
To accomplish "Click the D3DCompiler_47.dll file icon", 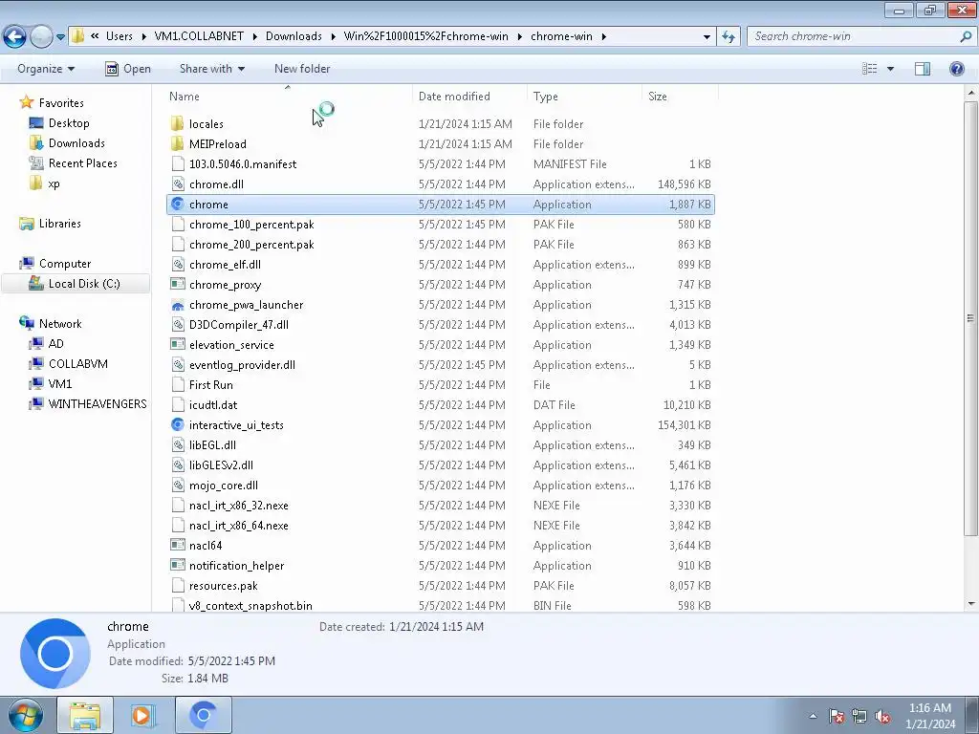I will pyautogui.click(x=178, y=325).
